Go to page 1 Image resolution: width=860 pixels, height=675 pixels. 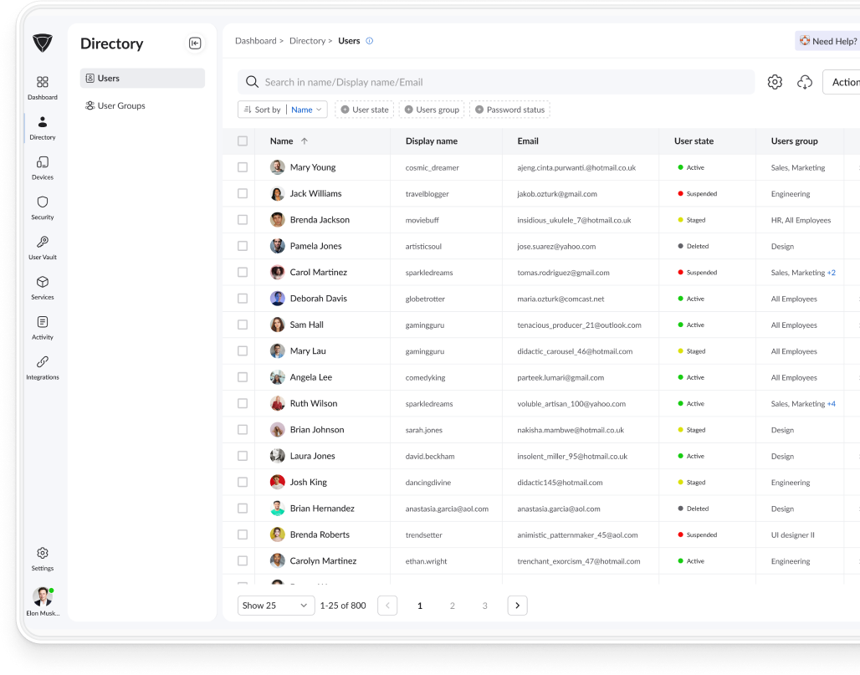pyautogui.click(x=420, y=606)
